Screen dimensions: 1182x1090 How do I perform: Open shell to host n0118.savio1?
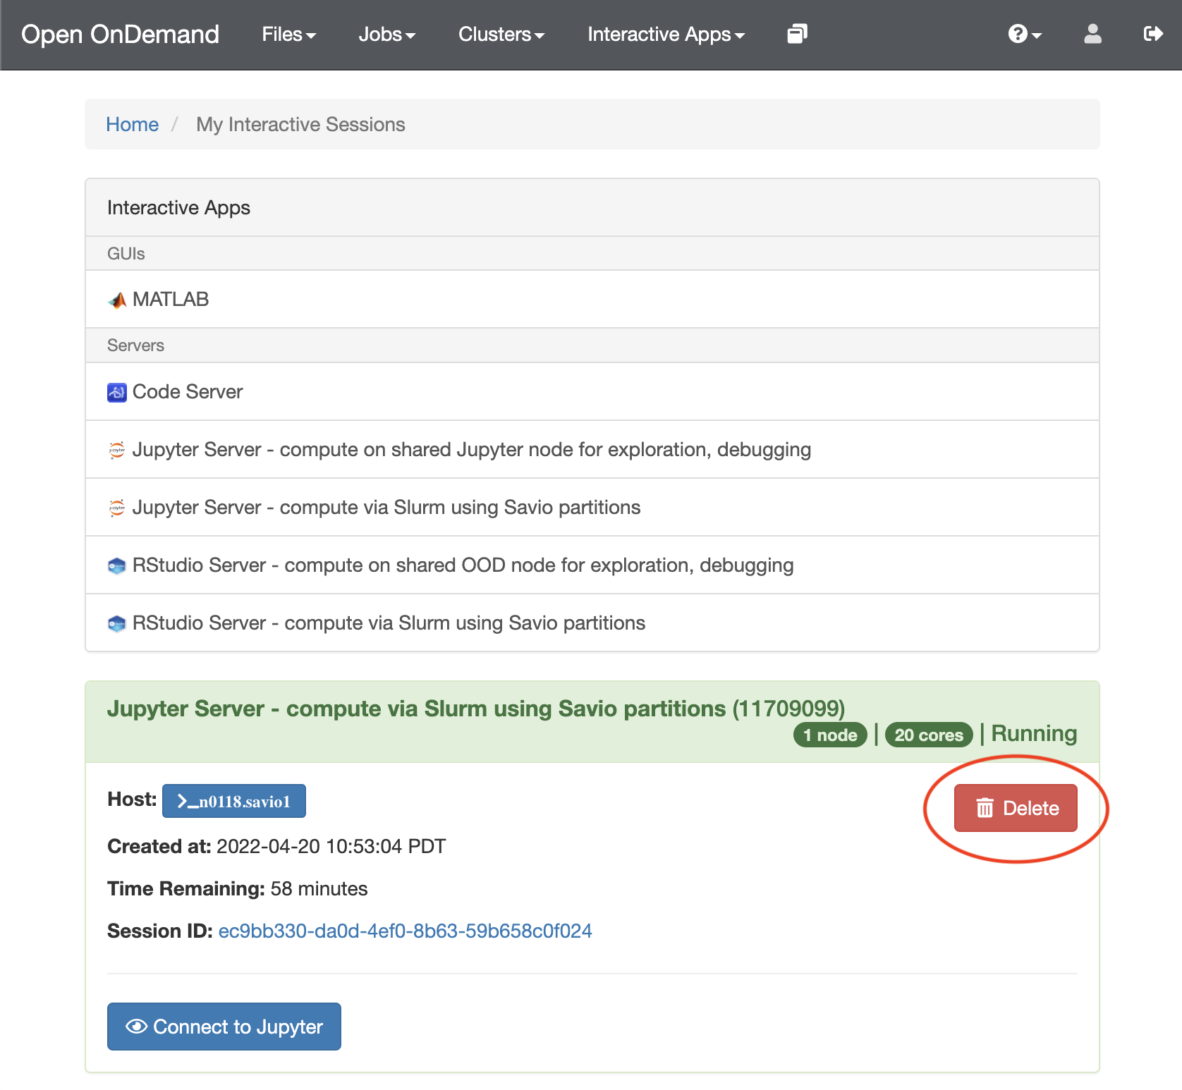pos(234,801)
